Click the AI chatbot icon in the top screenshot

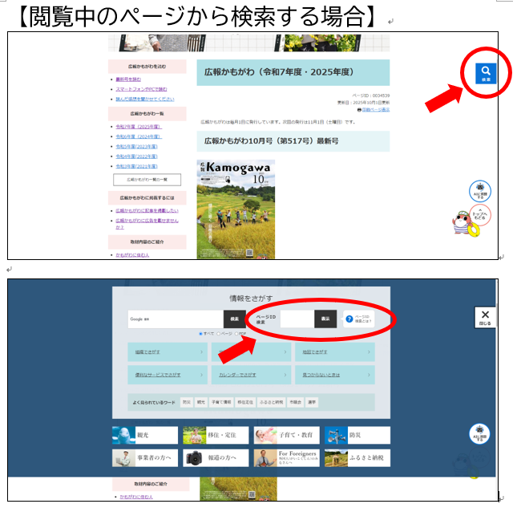(x=479, y=192)
